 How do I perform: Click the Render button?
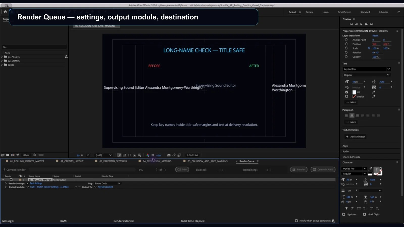point(298,169)
